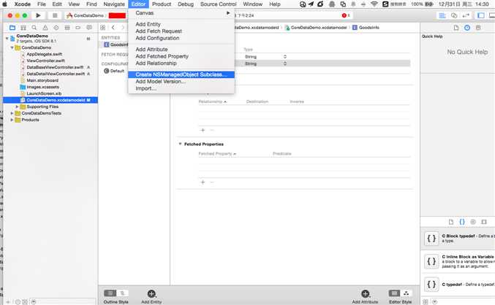Switch Editor Style to table view
The width and height of the screenshot is (495, 305).
tap(394, 293)
